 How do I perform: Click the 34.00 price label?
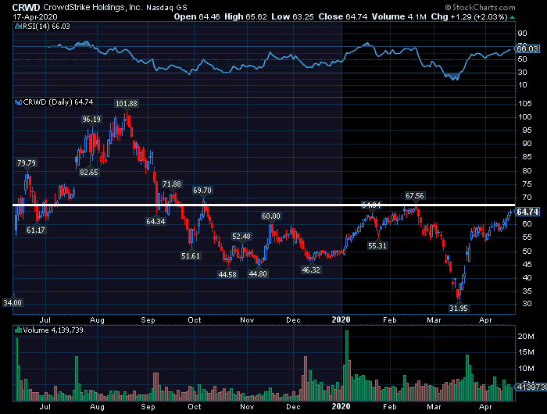(13, 303)
